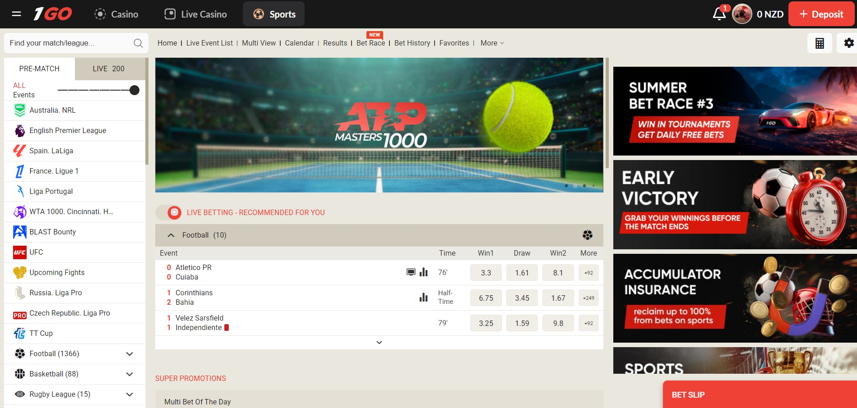Expand Rugby League (15) list
Image resolution: width=857 pixels, height=408 pixels.
tap(130, 394)
